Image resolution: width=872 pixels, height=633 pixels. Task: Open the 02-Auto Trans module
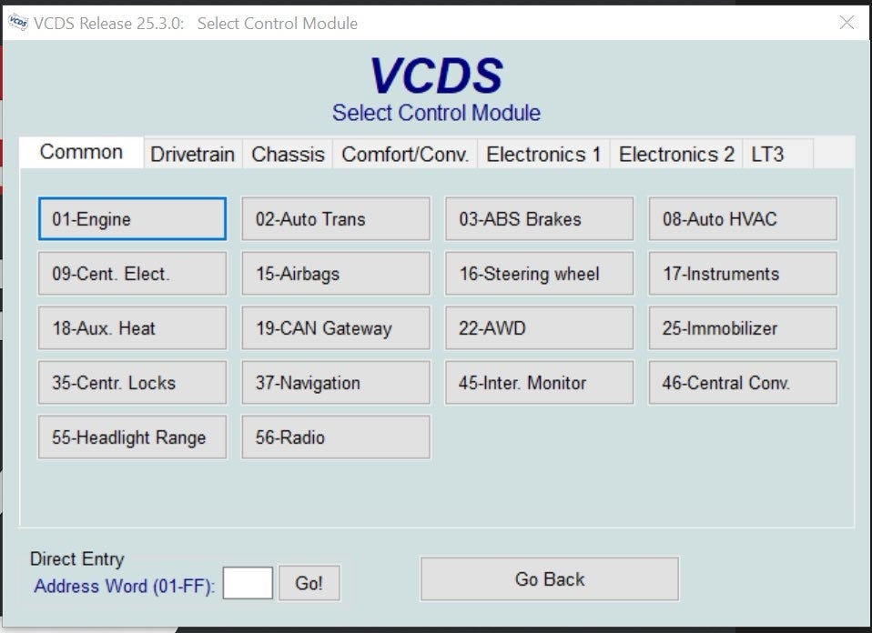click(x=336, y=218)
